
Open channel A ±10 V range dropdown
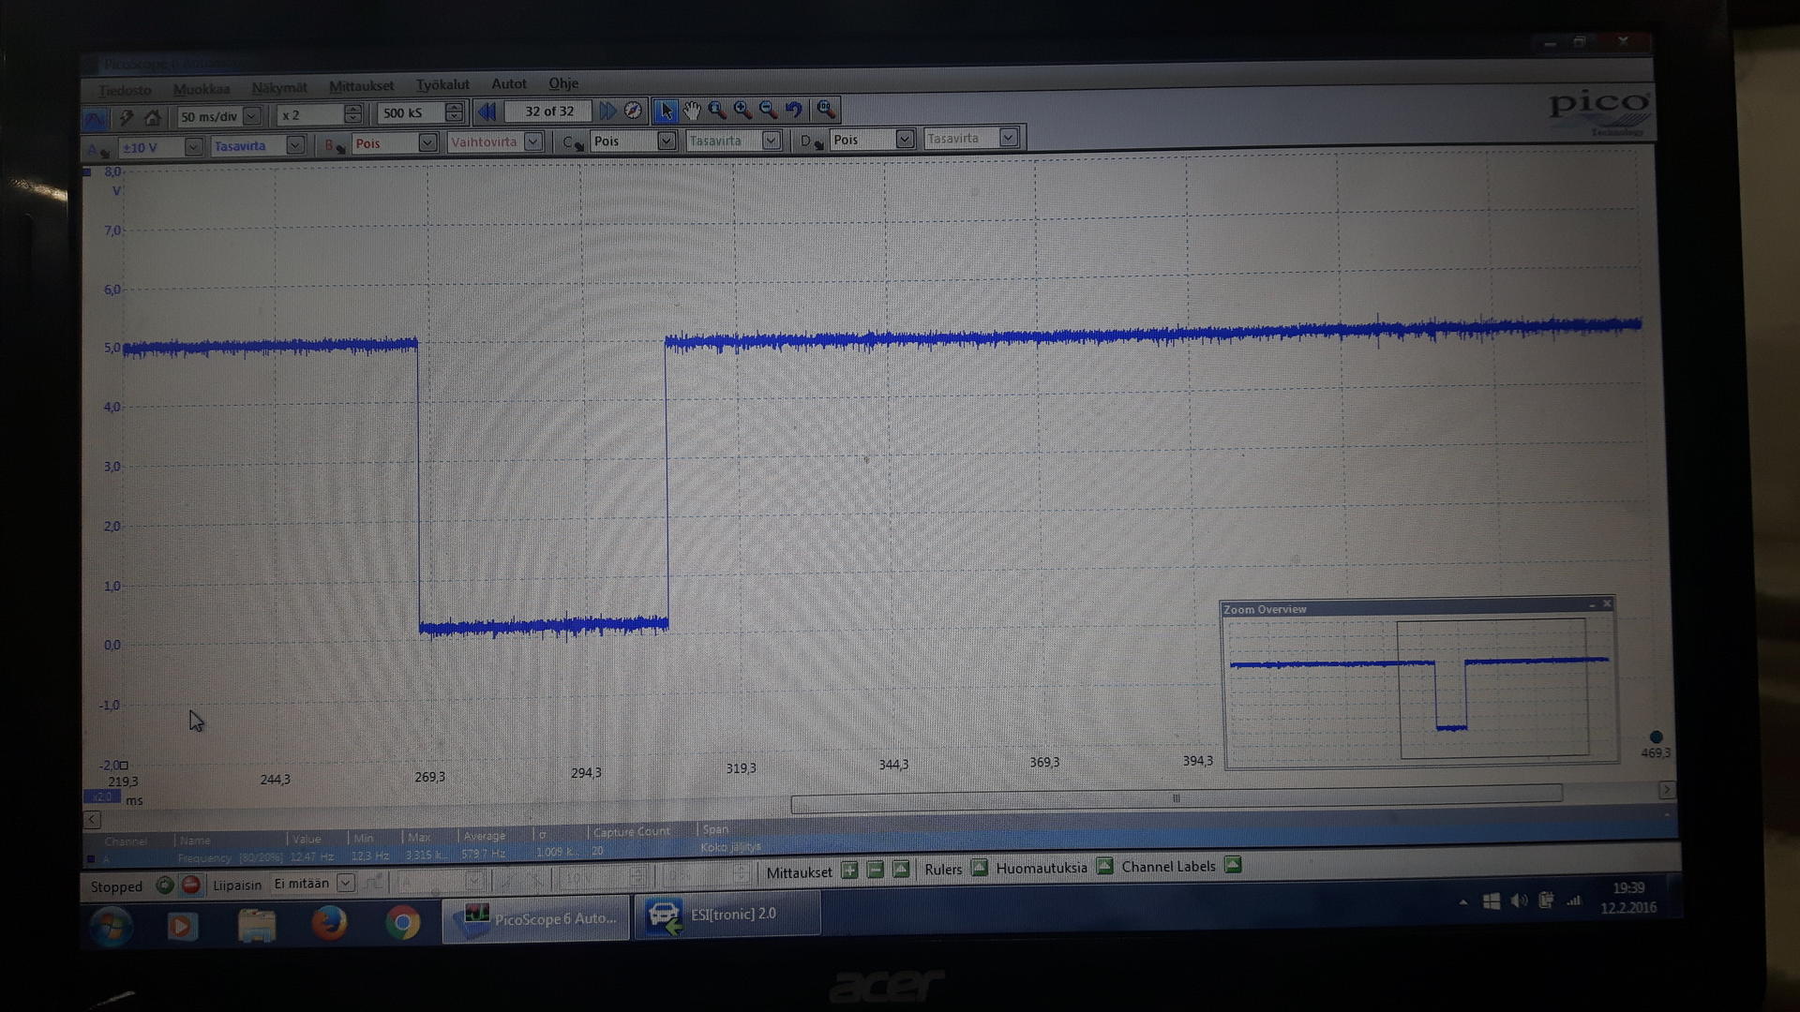[193, 147]
